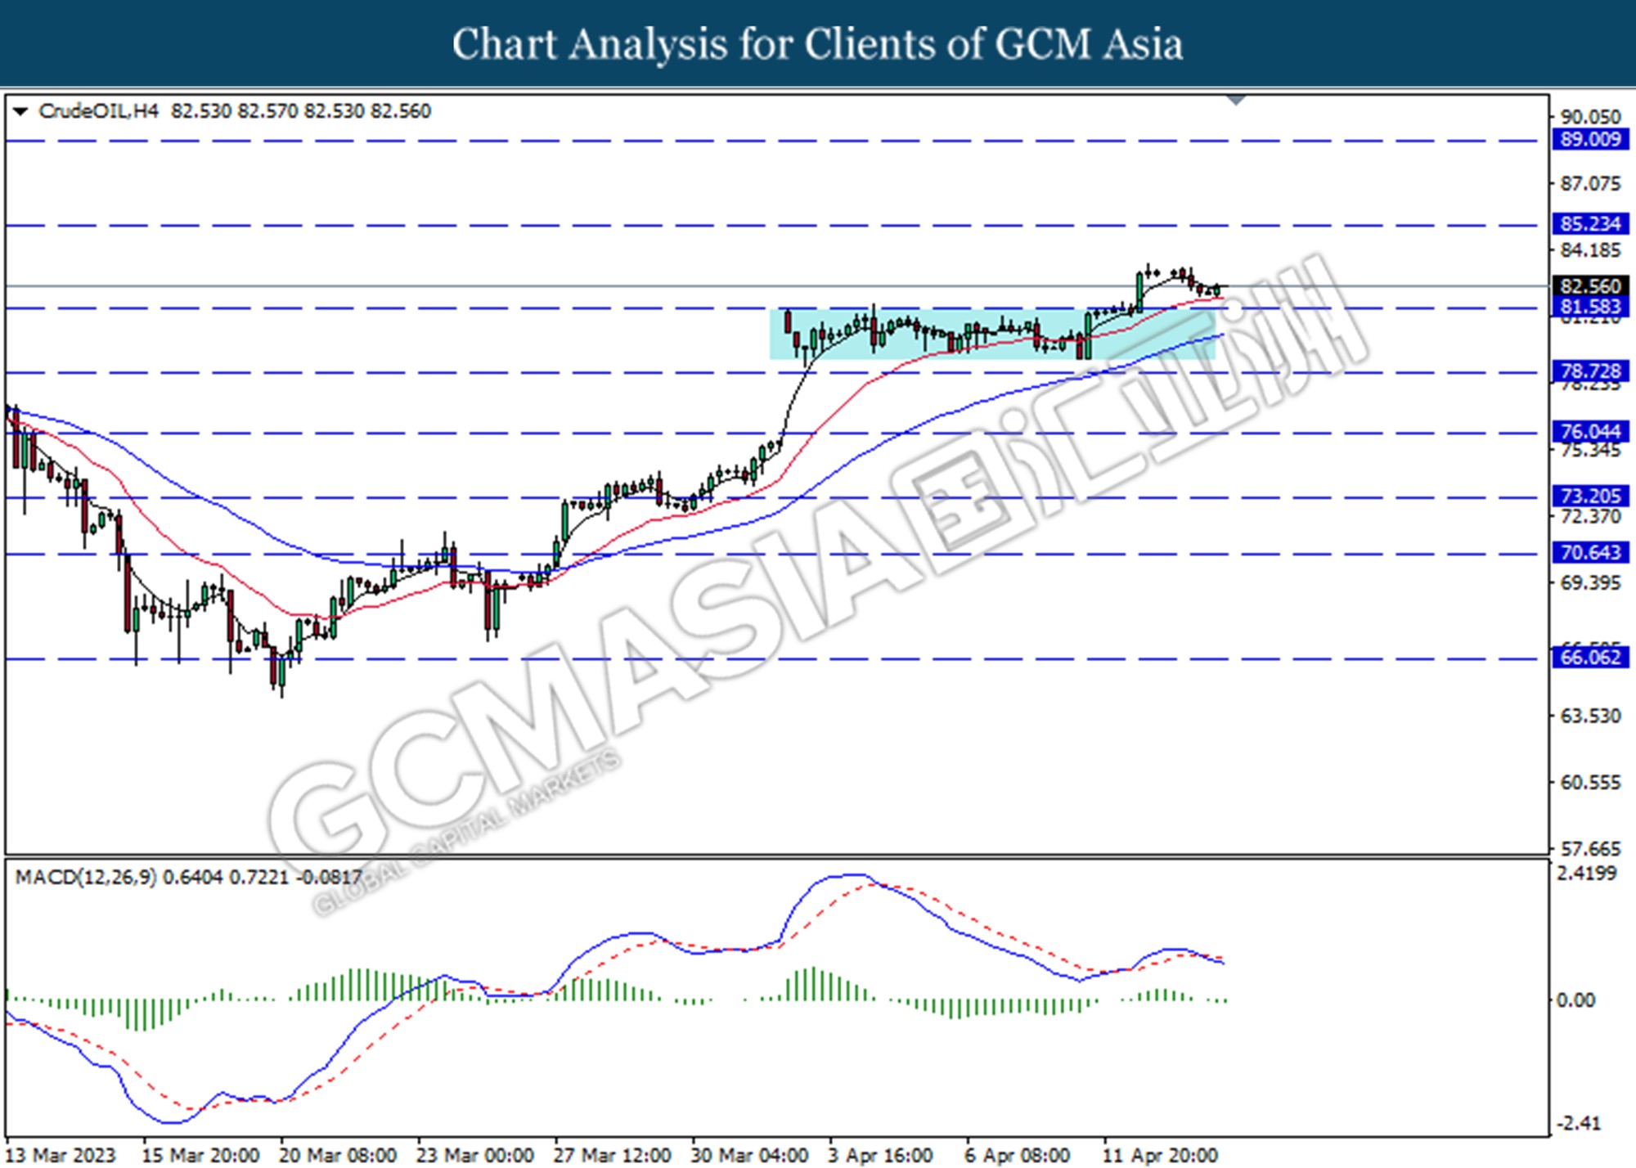
Task: Click the 90.050 price scale value
Action: 1590,117
